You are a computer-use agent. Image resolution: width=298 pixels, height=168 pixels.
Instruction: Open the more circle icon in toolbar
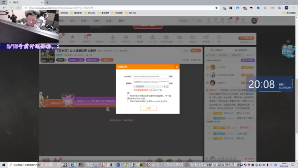coord(219,37)
